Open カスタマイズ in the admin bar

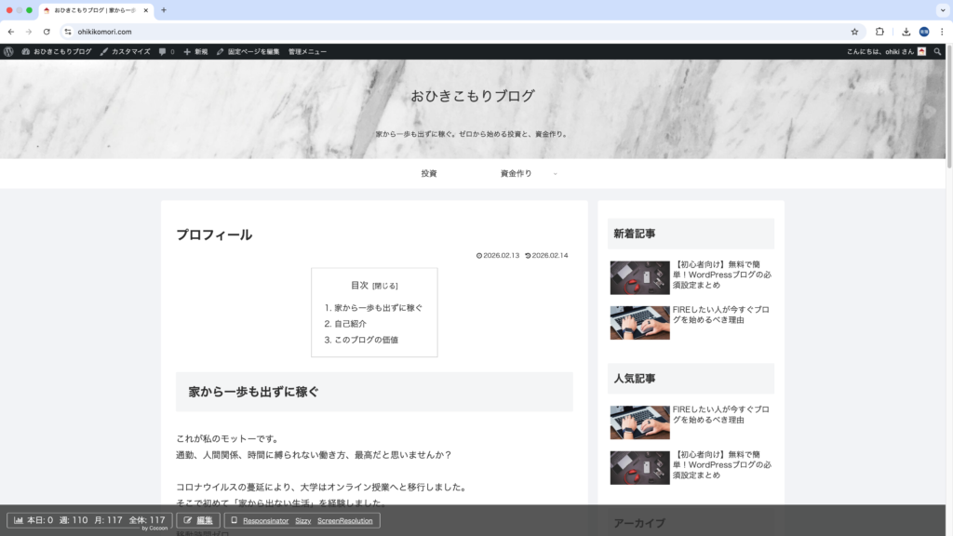[x=125, y=52]
